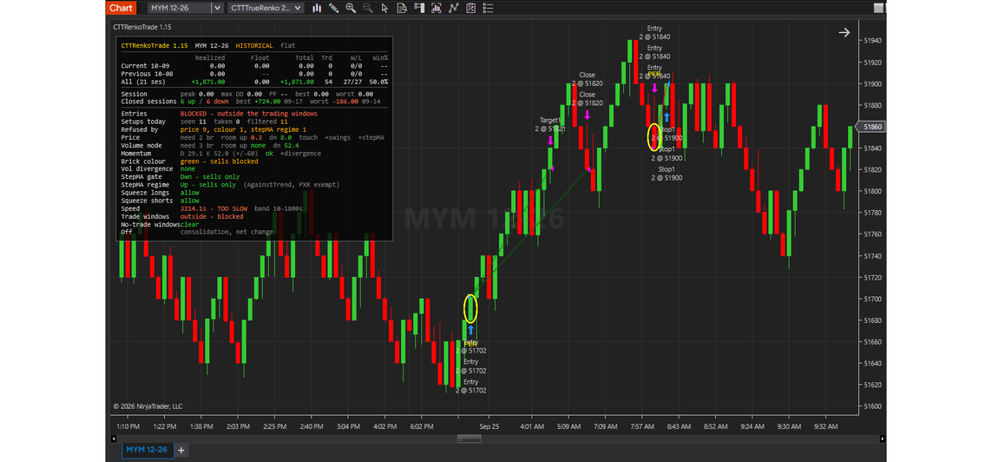Add a new tab with plus button
992x462 pixels.
point(181,450)
